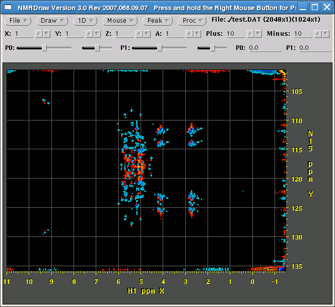Increase Minus levels with up arrow
The width and height of the screenshot is (335, 307).
point(318,34)
